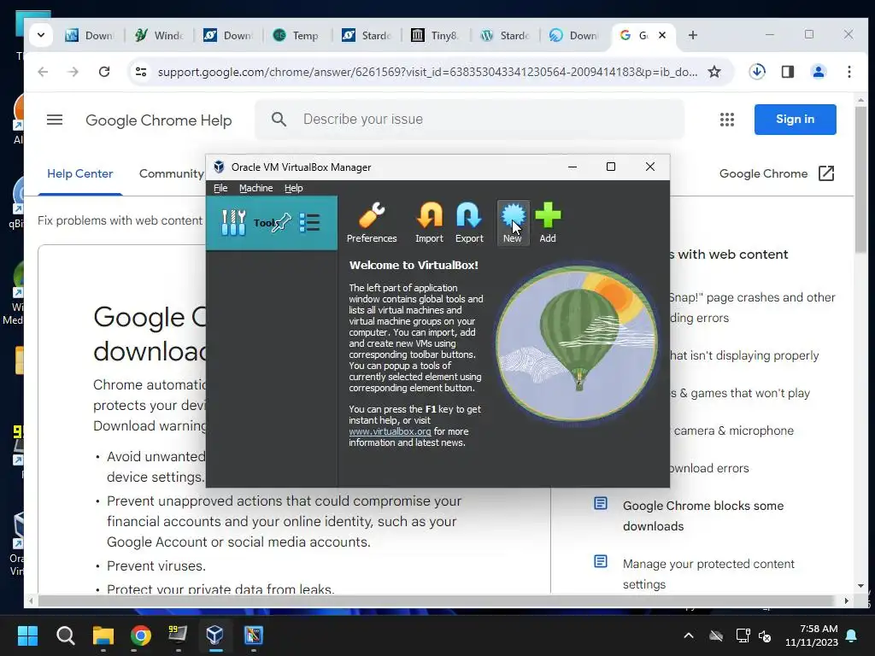Switch to the Tiny8 tab
The width and height of the screenshot is (875, 656).
click(436, 35)
